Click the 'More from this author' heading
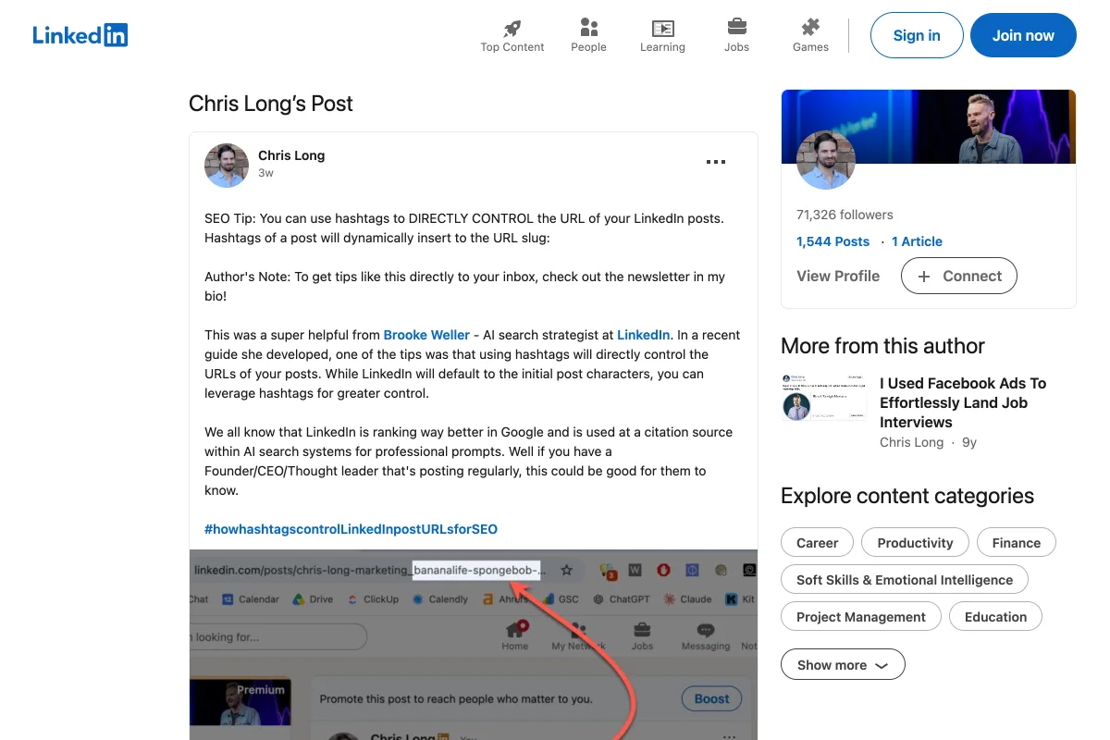Viewport: 1110px width, 740px height. pyautogui.click(x=882, y=346)
